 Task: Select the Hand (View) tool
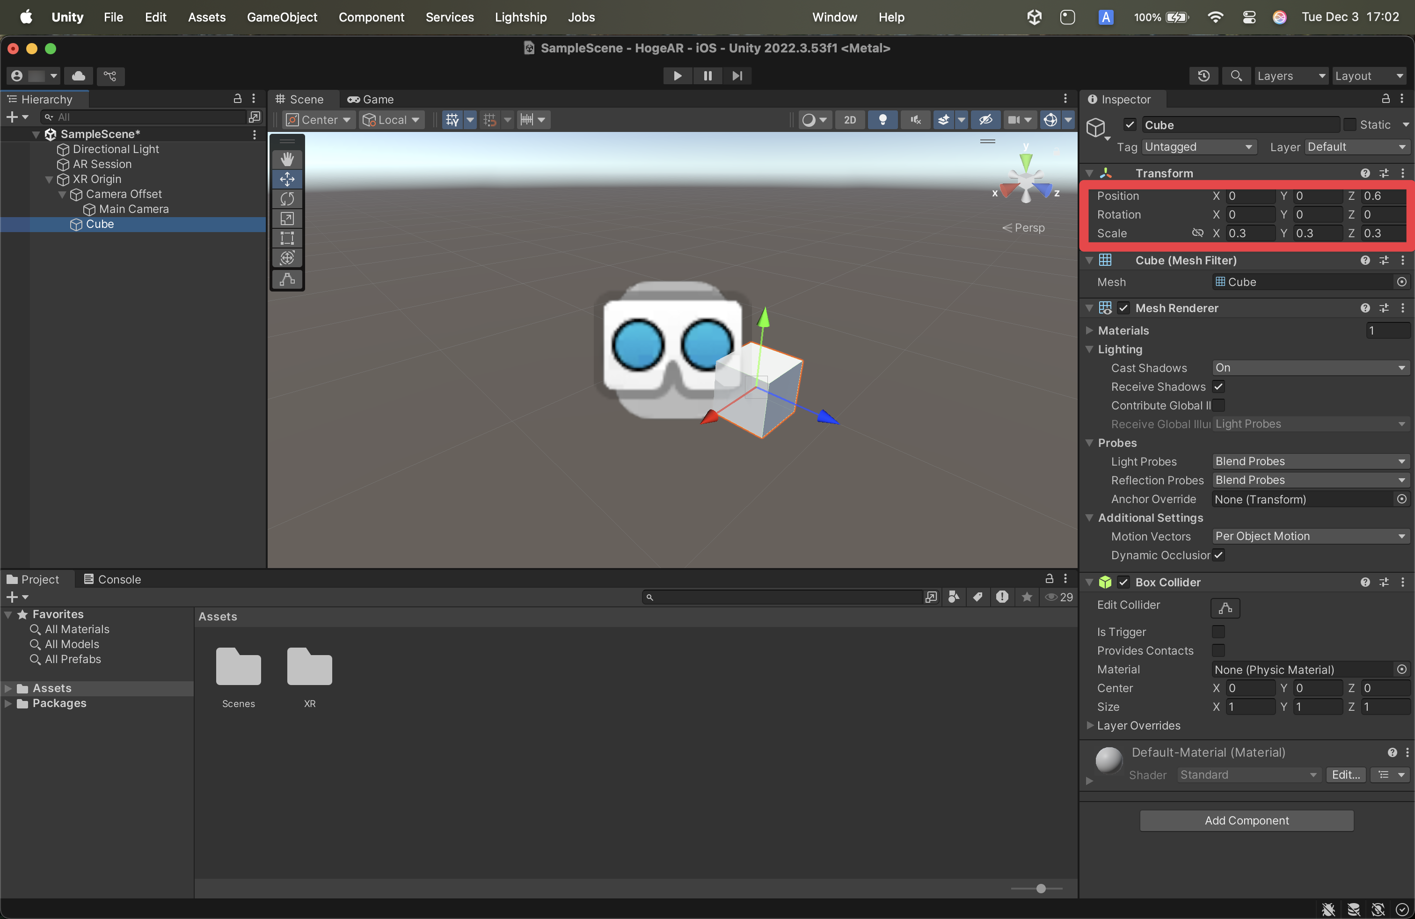coord(287,159)
